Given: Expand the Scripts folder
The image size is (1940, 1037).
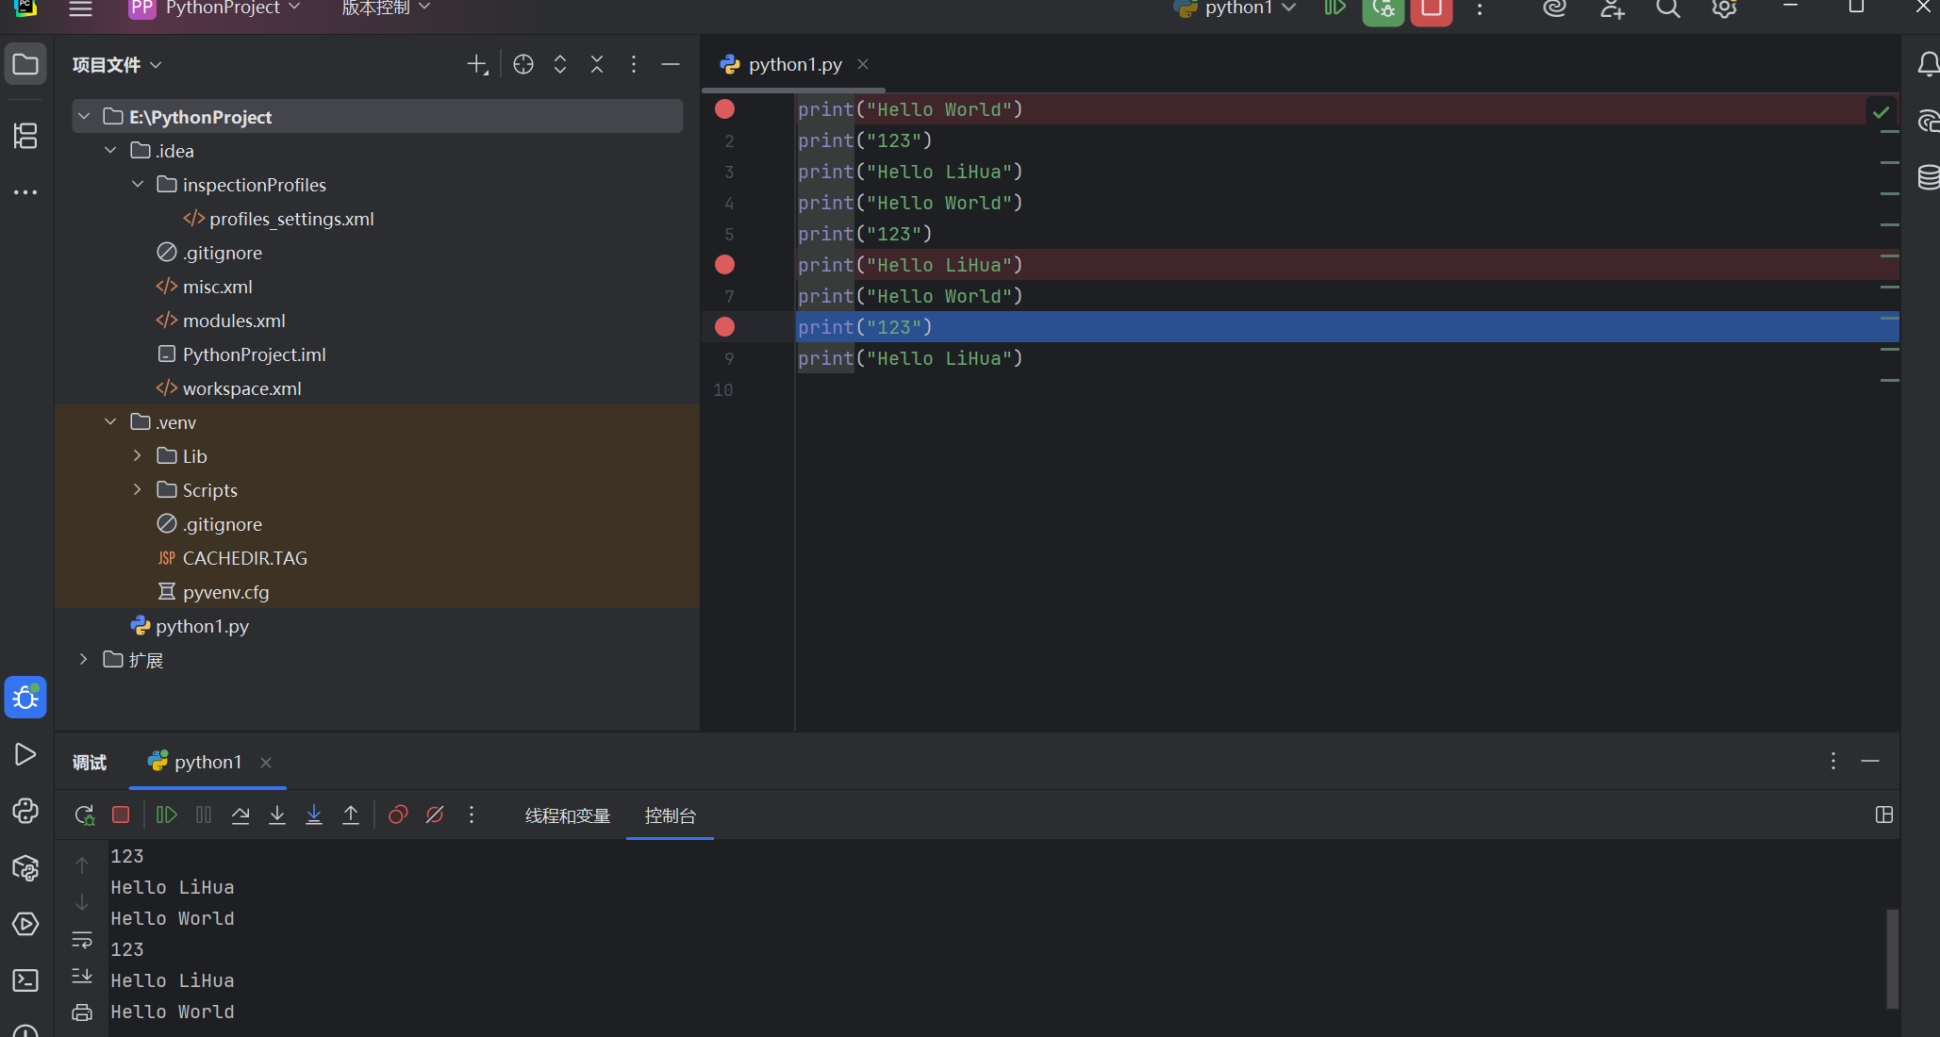Looking at the screenshot, I should 138,490.
